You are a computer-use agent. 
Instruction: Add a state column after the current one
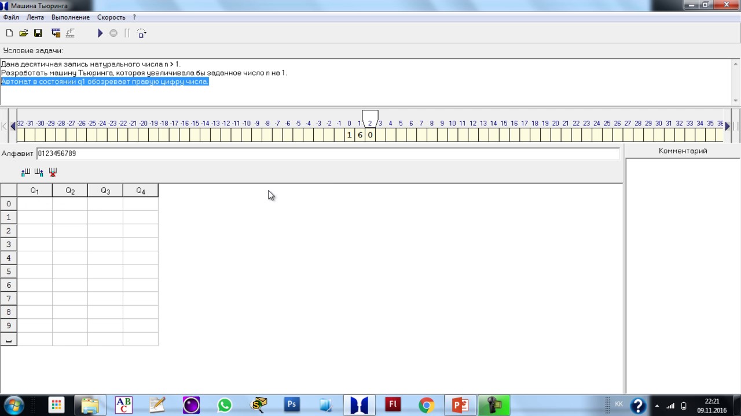tap(39, 172)
